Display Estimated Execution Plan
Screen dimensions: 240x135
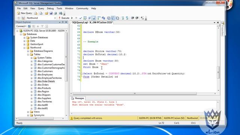click(x=85, y=18)
